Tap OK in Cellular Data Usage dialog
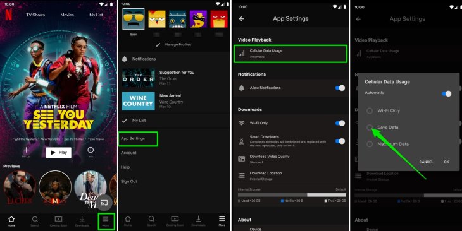The image size is (462, 231). [x=446, y=162]
